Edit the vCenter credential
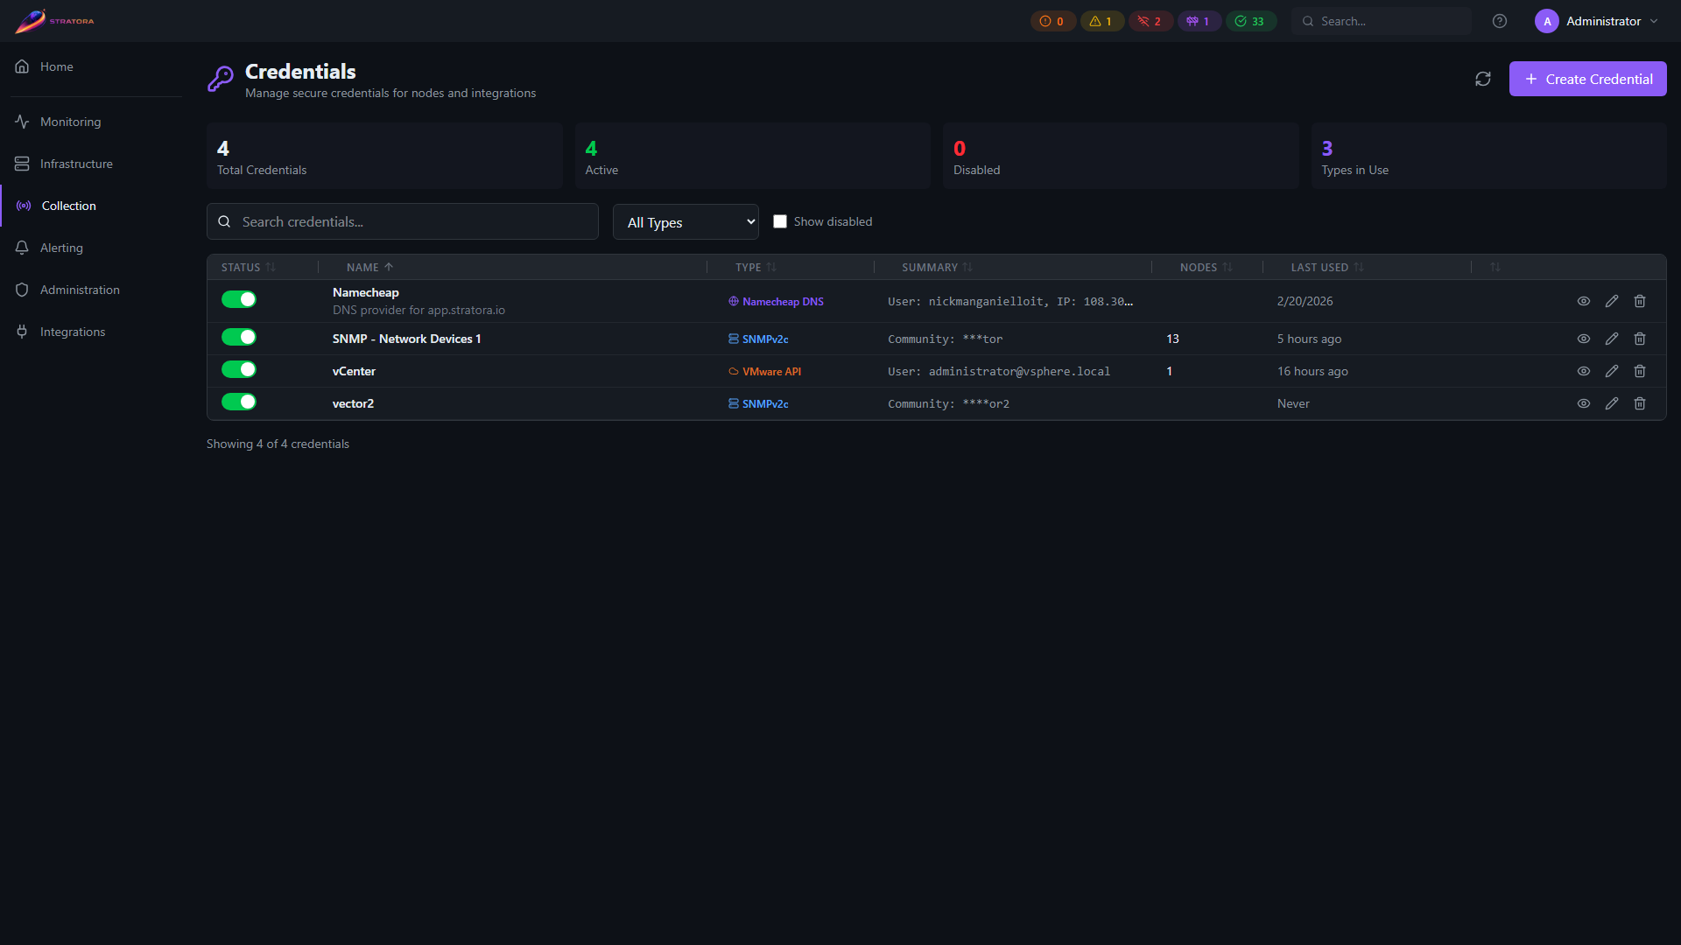Viewport: 1681px width, 945px height. [x=1612, y=371]
